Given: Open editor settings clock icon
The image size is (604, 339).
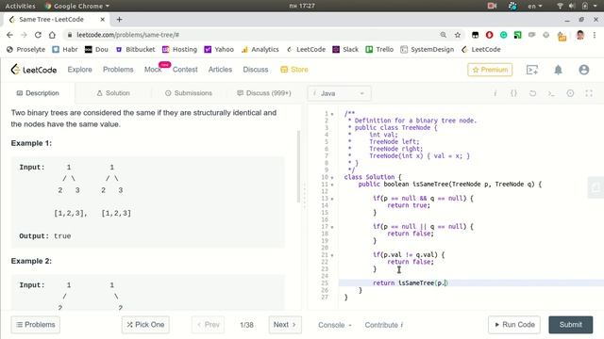Looking at the screenshot, I should (570, 93).
